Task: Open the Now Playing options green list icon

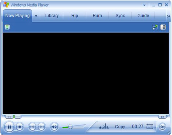Action: tap(7, 27)
